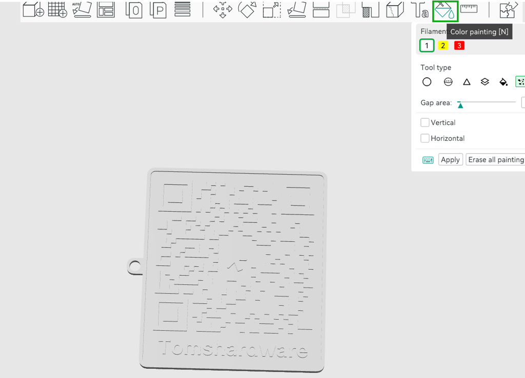The width and height of the screenshot is (525, 378).
Task: Pick the triangle painting tool
Action: click(x=467, y=81)
